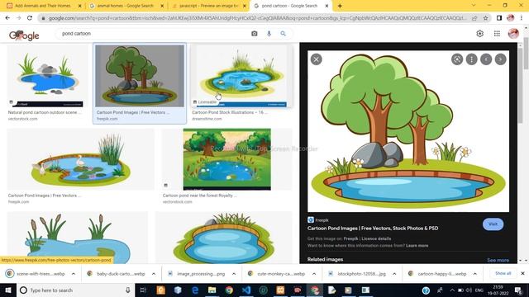Screen dimensions: 529x297
Task: Click voice search microphone icon
Action: [269, 34]
